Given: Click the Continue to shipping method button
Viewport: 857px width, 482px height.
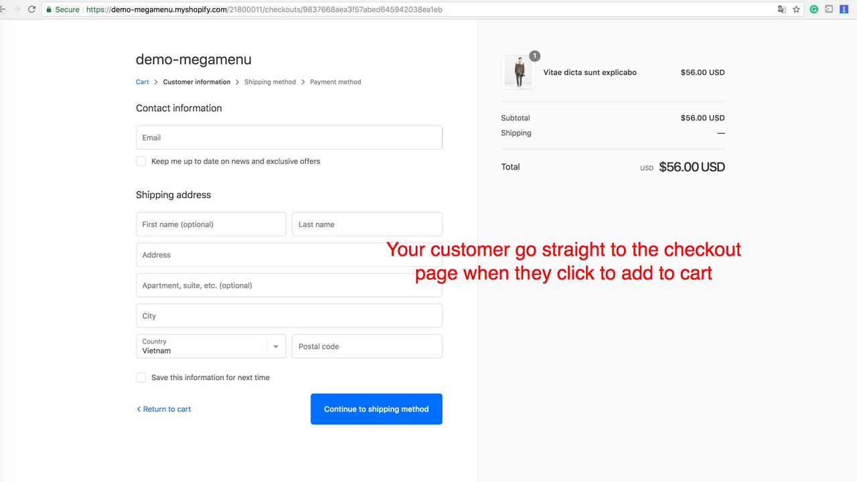Looking at the screenshot, I should tap(376, 408).
